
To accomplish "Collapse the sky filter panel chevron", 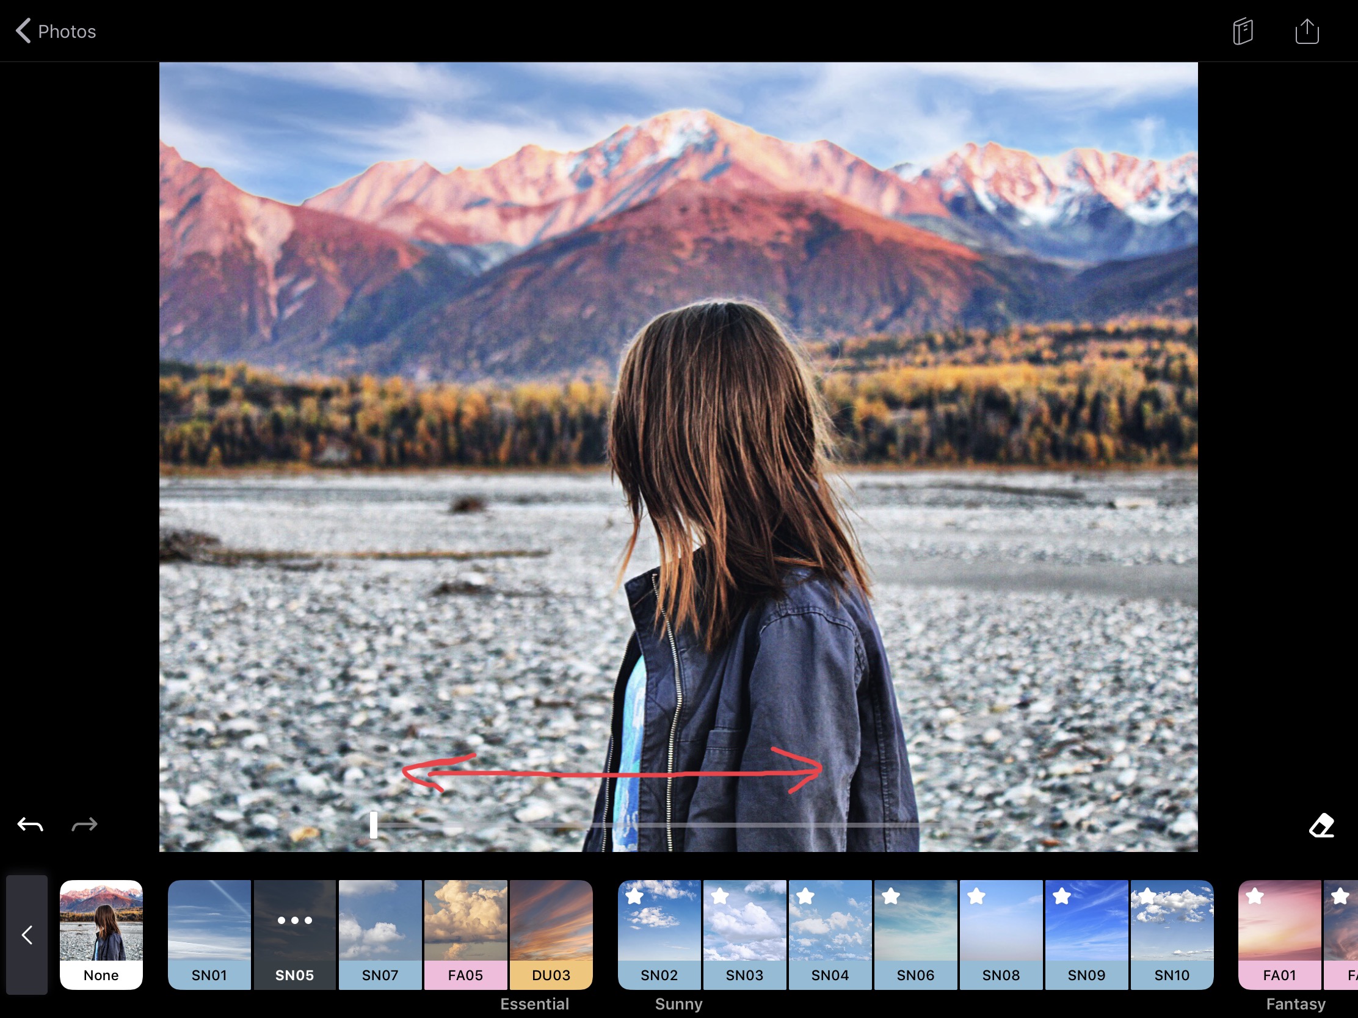I will coord(27,934).
